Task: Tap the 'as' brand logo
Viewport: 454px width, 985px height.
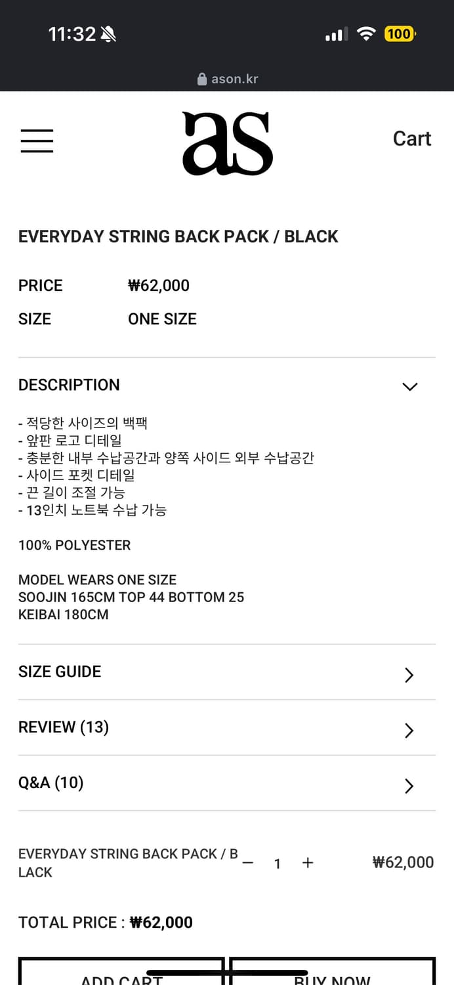Action: (226, 142)
